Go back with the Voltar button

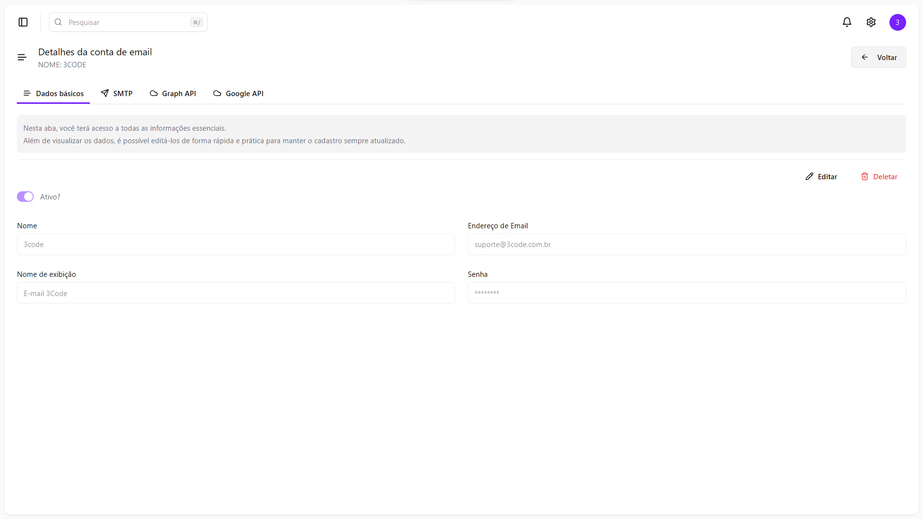[878, 57]
